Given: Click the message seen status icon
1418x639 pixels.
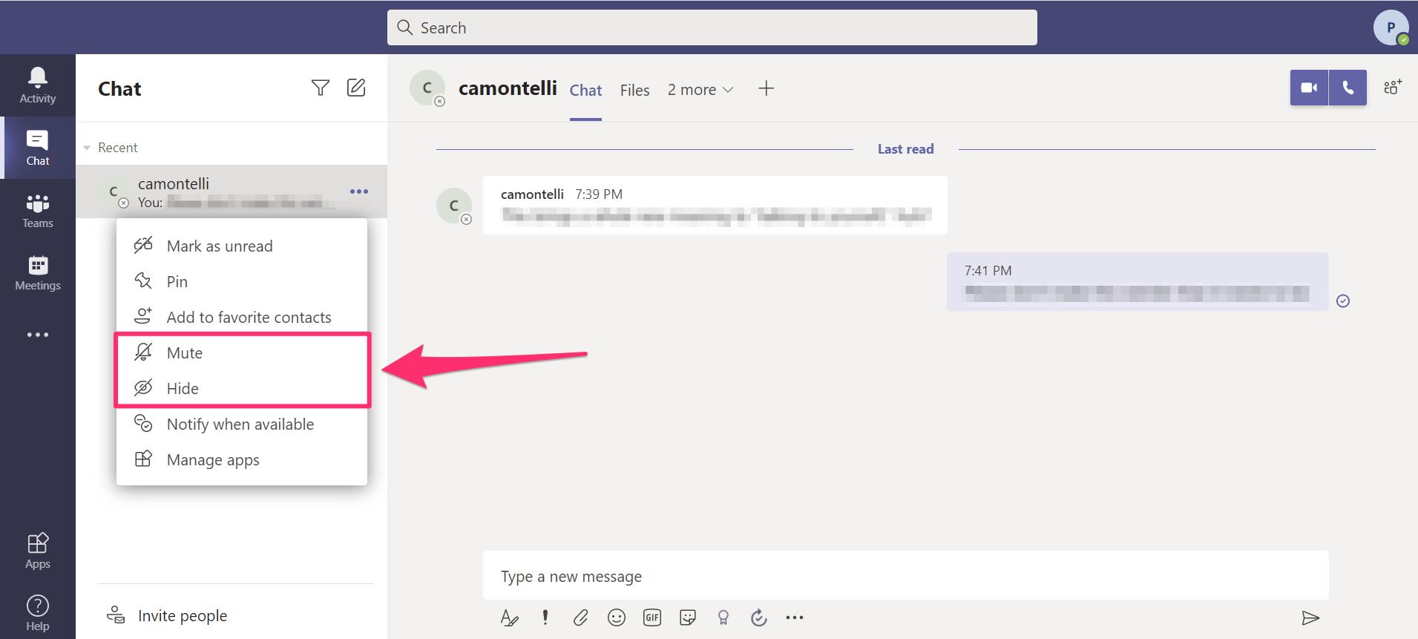Looking at the screenshot, I should (x=1343, y=301).
